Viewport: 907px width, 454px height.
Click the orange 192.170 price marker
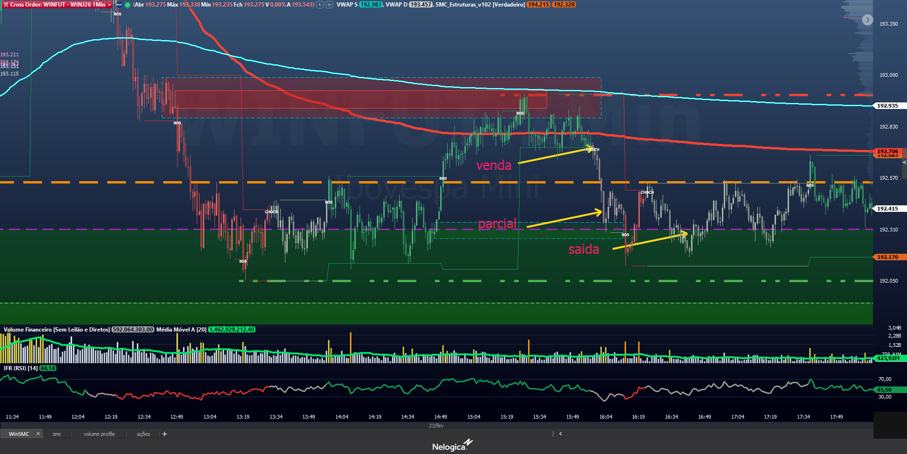click(887, 257)
